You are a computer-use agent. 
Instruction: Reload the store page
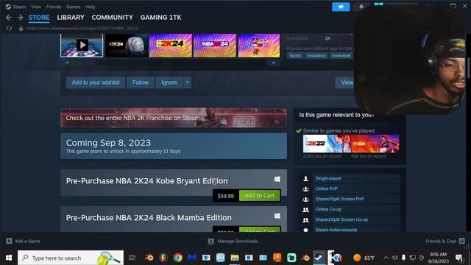[x=9, y=28]
